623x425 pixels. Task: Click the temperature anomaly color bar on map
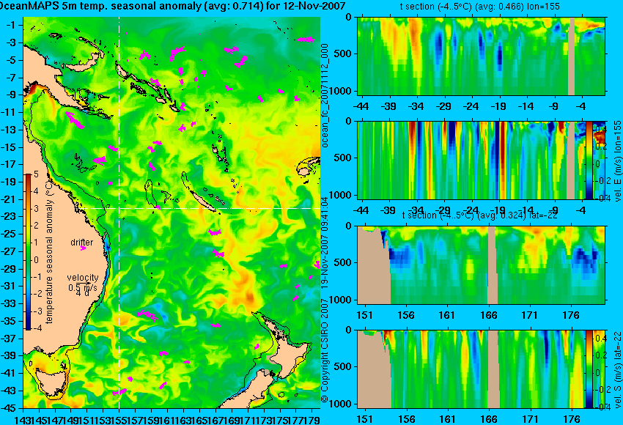pos(28,252)
